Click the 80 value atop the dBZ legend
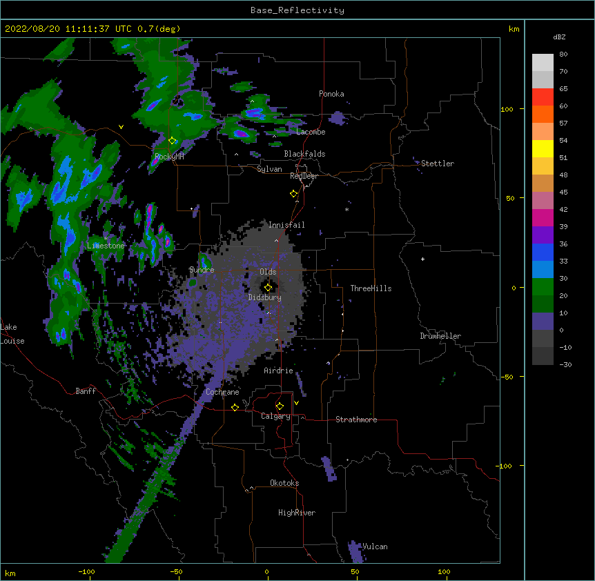The height and width of the screenshot is (581, 595). click(563, 55)
